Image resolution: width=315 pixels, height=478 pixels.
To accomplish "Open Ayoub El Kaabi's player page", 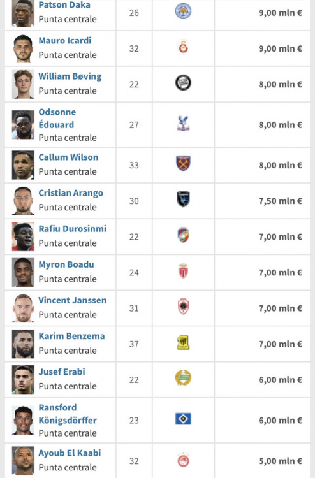I will point(70,453).
